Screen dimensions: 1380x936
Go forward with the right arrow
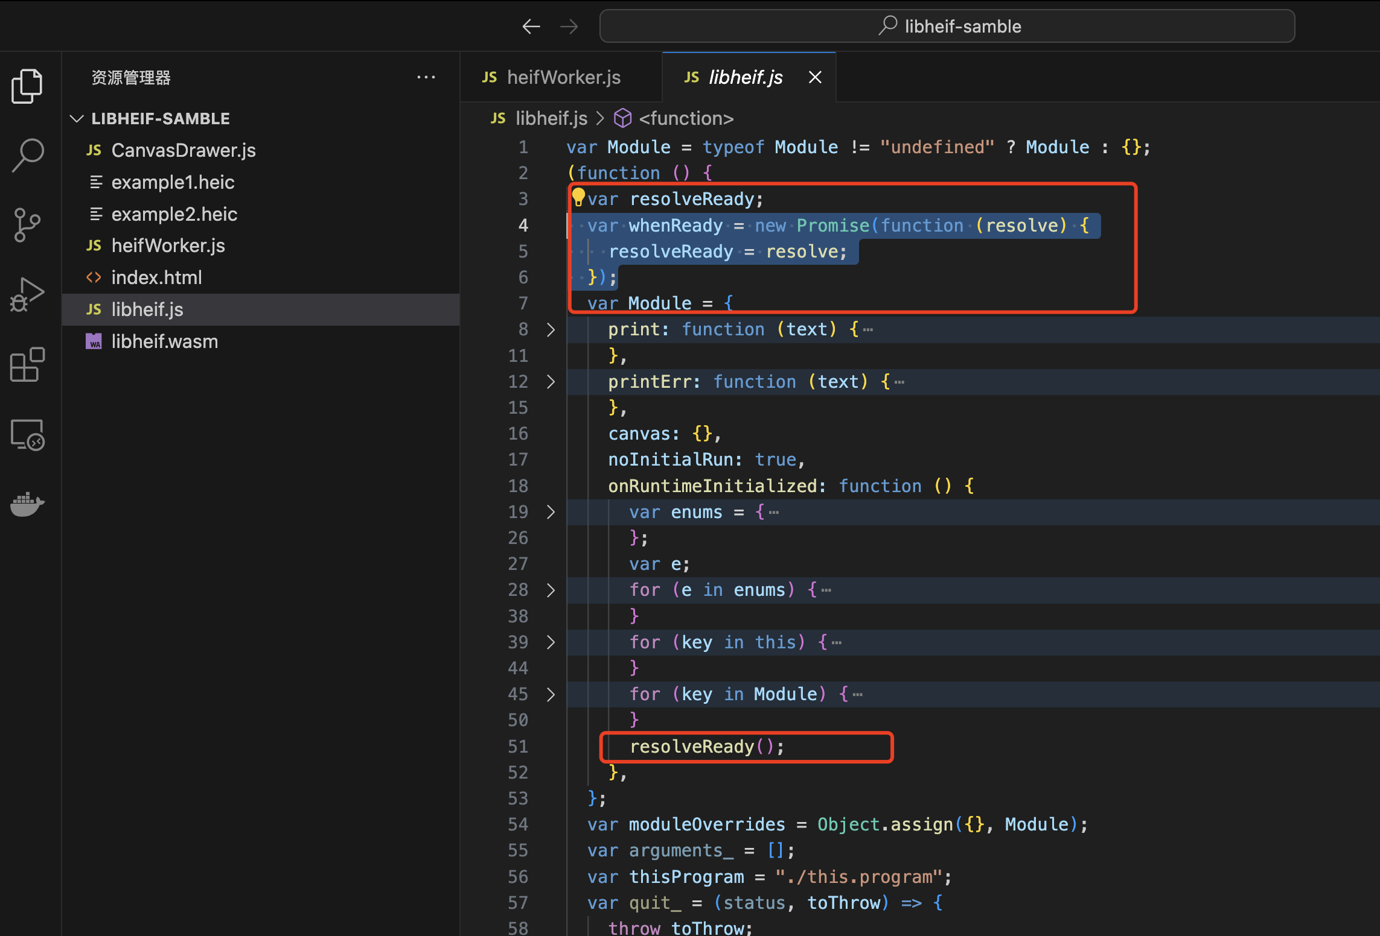pyautogui.click(x=569, y=27)
